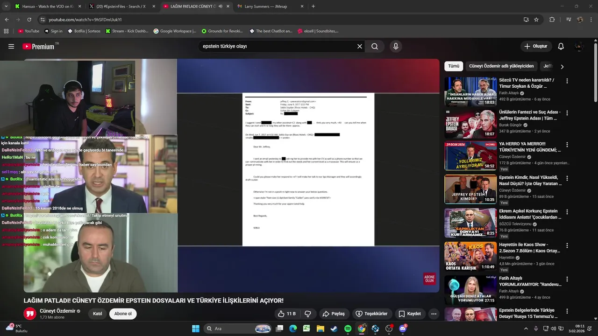Open the YouTube guide hamburger menu
The width and height of the screenshot is (598, 336).
[x=11, y=46]
